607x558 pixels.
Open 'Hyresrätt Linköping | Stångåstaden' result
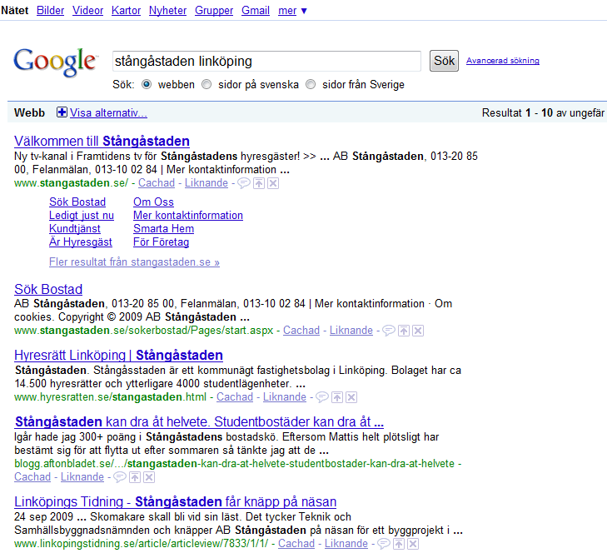(x=118, y=355)
